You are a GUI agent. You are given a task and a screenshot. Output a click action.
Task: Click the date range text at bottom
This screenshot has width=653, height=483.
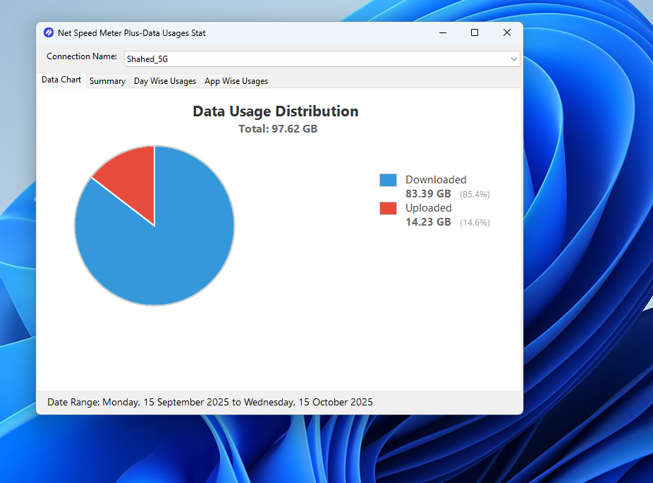pos(210,402)
